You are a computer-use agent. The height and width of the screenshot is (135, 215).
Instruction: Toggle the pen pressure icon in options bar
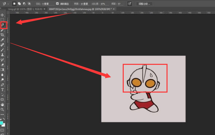point(130,3)
